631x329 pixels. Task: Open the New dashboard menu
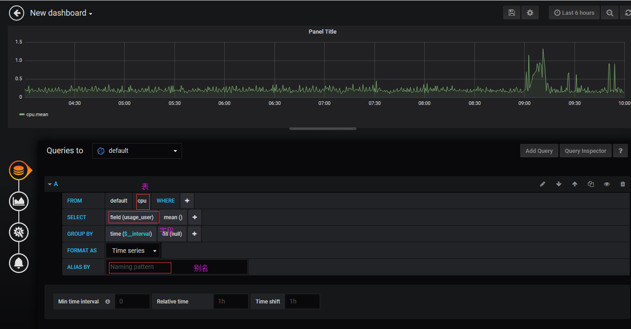point(61,13)
